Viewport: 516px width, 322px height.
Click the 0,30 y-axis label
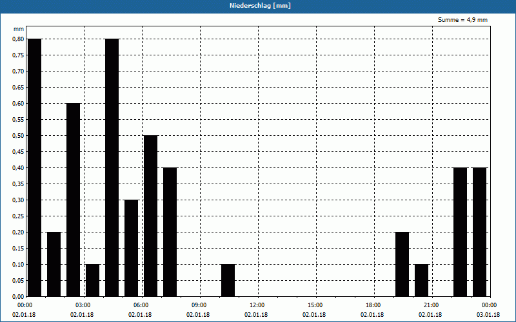tap(18, 200)
